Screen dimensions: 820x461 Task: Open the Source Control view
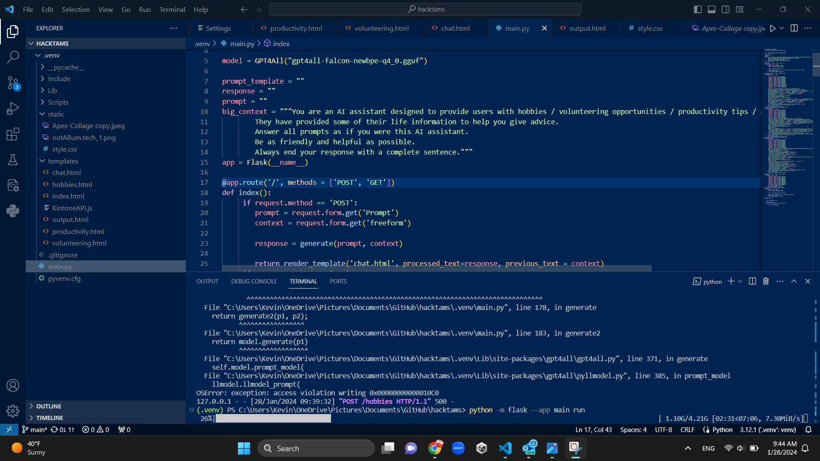coord(13,83)
